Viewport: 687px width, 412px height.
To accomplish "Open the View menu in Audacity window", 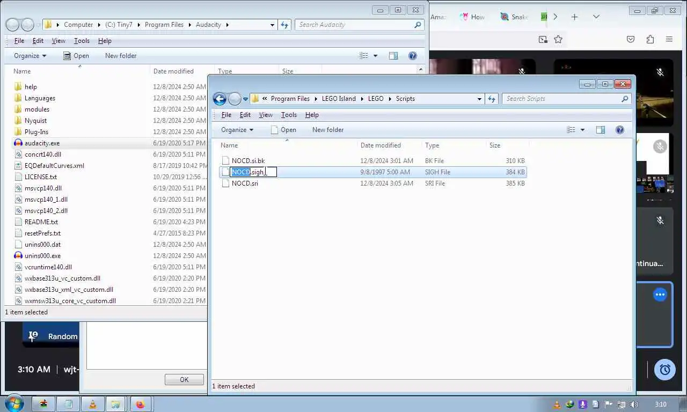I will click(59, 41).
